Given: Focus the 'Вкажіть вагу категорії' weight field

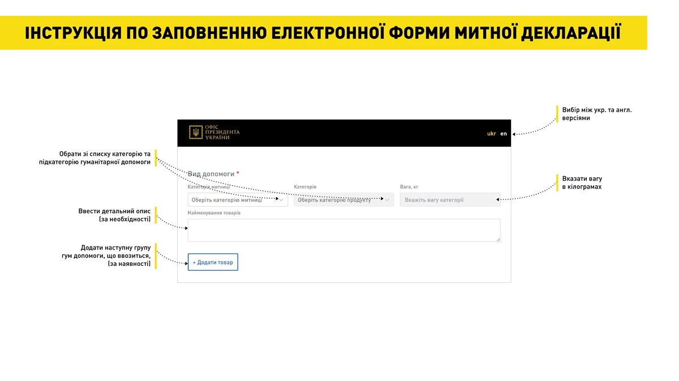Looking at the screenshot, I should 450,200.
